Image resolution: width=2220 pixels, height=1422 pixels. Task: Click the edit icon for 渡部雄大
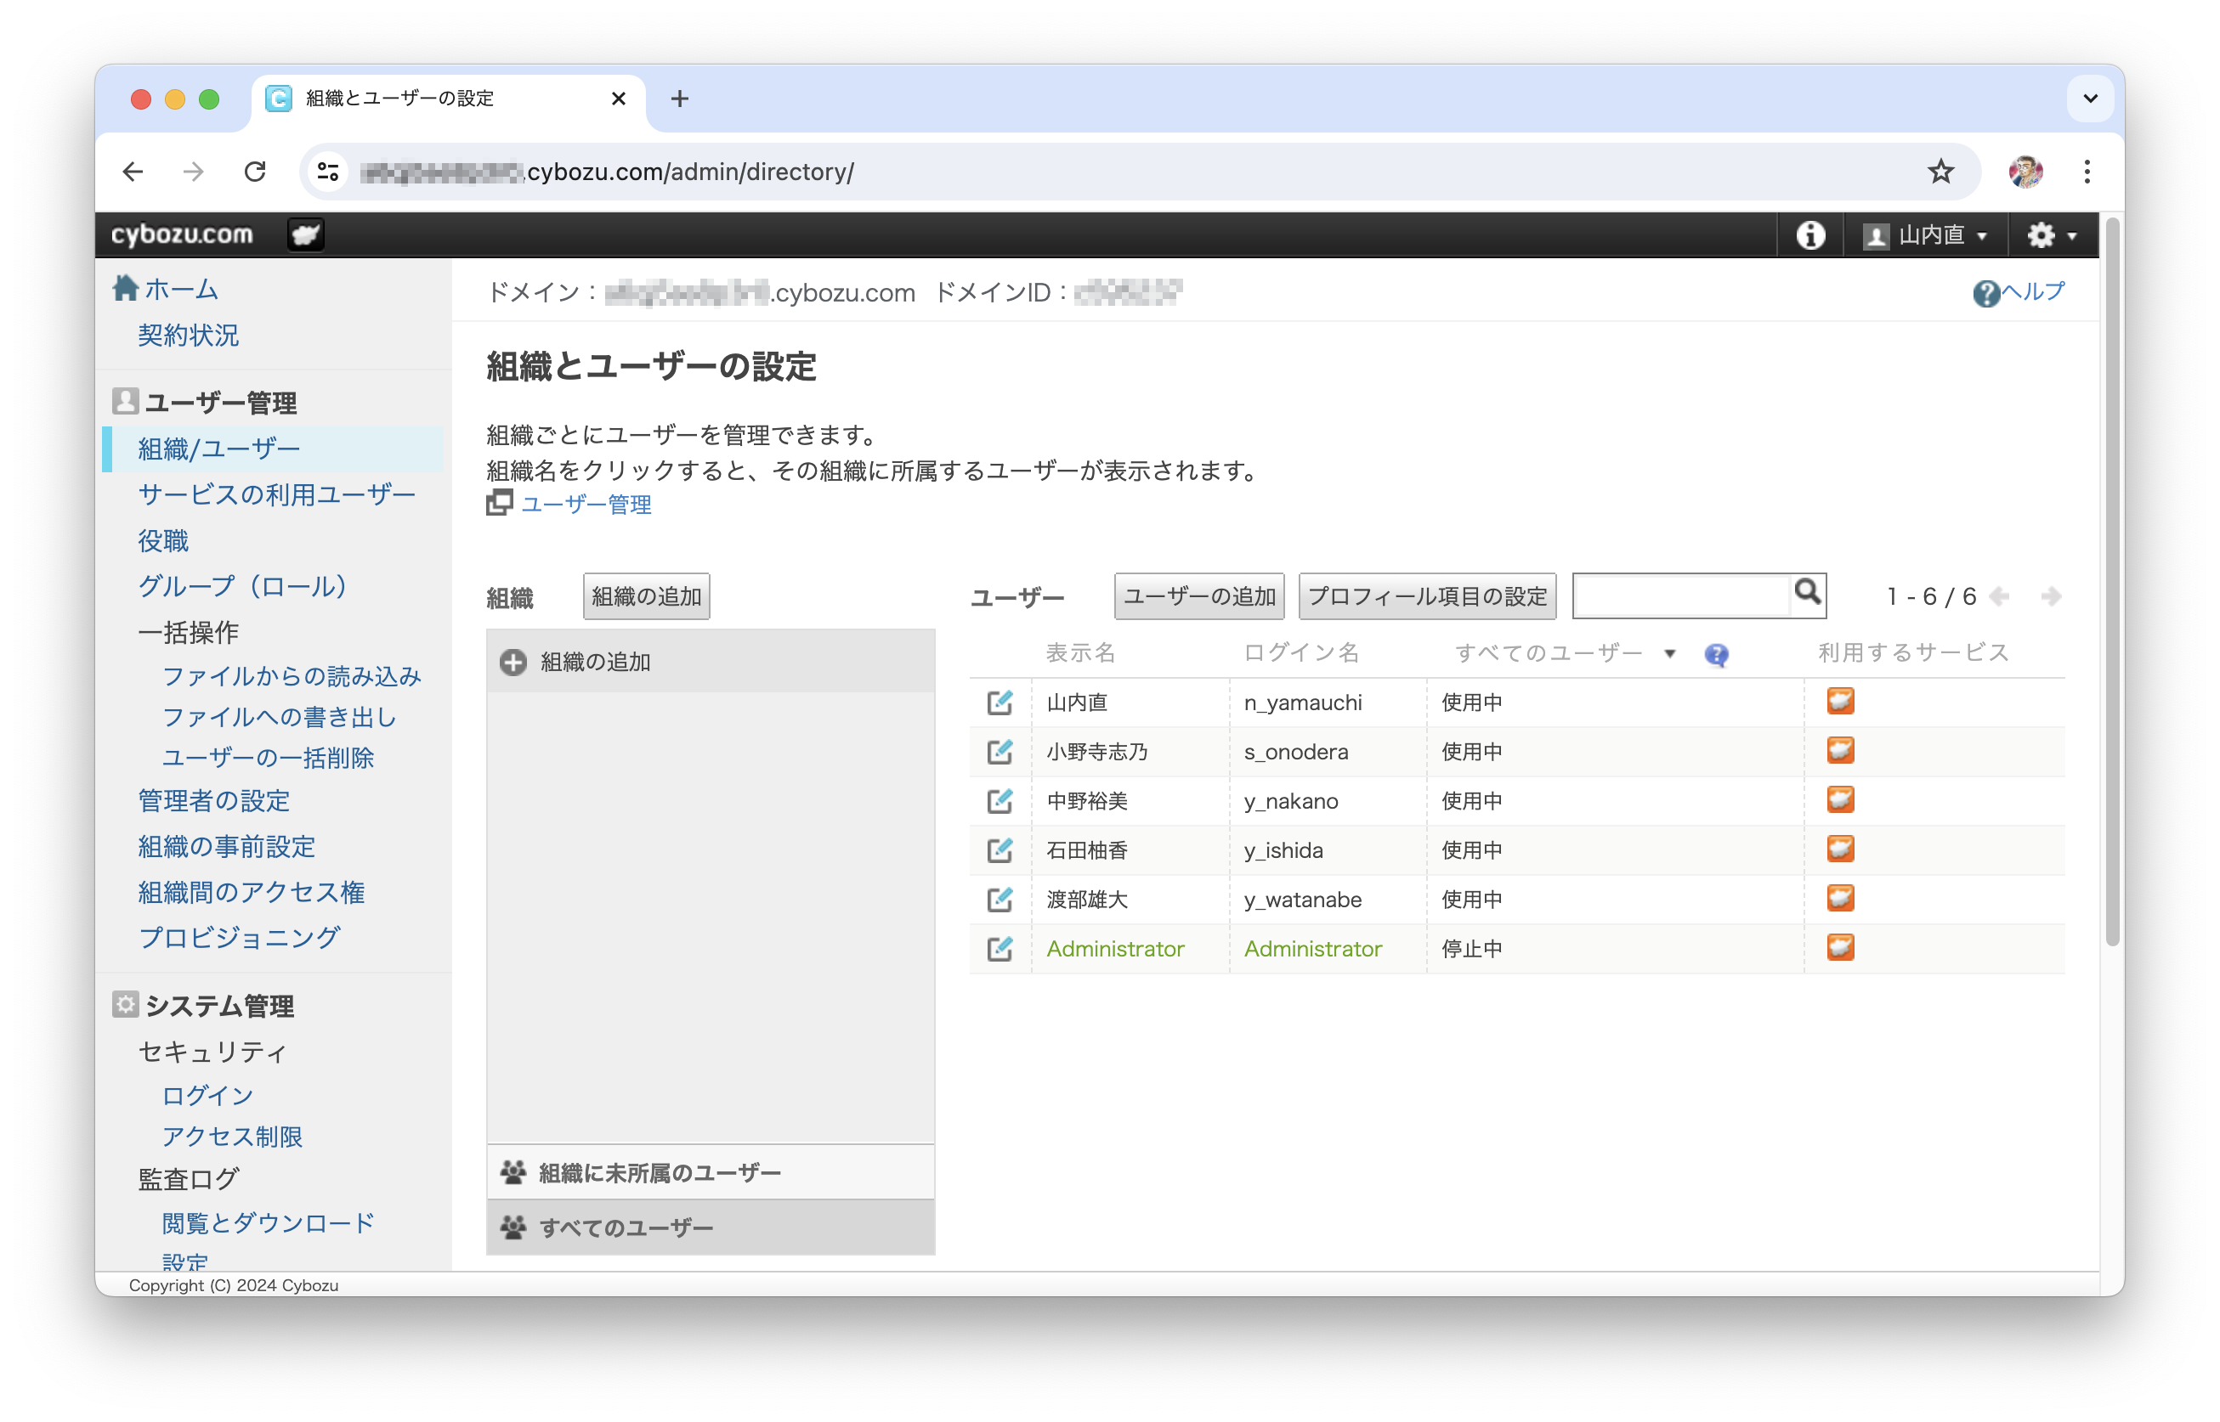point(999,900)
